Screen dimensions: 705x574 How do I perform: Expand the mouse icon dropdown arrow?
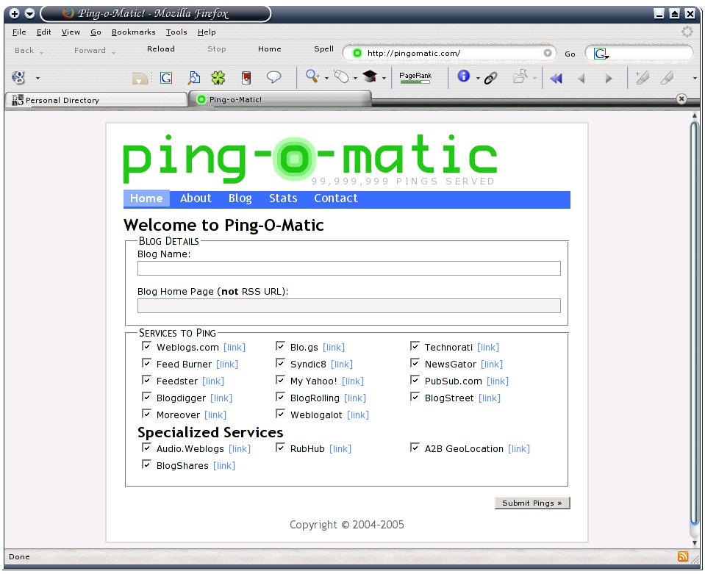(355, 78)
